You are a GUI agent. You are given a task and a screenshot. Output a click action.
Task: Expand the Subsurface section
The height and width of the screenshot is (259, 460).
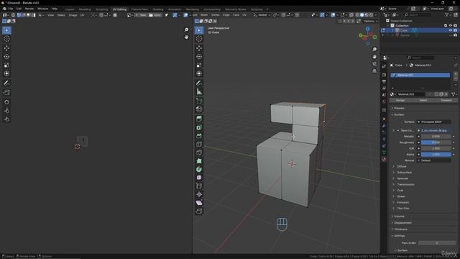[404, 173]
